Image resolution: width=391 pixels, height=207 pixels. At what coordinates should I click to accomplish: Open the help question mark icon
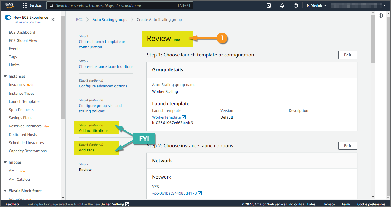(x=296, y=5)
